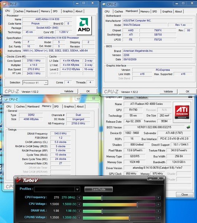The width and height of the screenshot is (197, 223).
Task: Open the Processor #1 selection dropdown
Action: pos(46,83)
